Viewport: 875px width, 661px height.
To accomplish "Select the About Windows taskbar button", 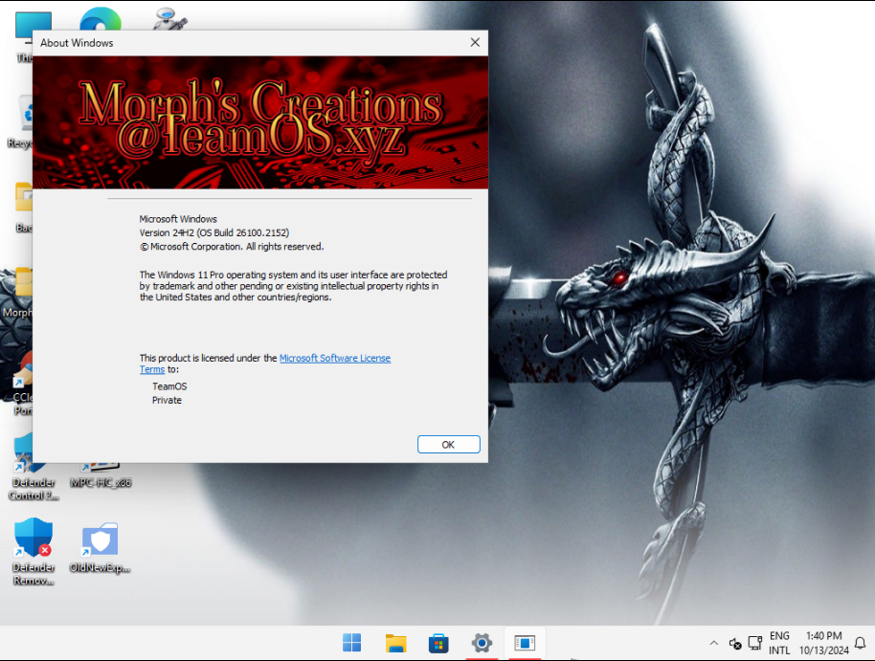I will 525,643.
